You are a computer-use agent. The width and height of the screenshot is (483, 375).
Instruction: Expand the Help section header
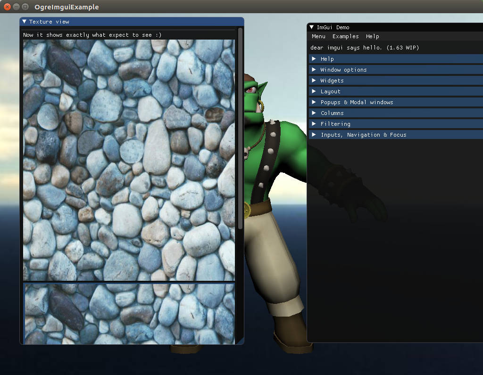[x=396, y=59]
